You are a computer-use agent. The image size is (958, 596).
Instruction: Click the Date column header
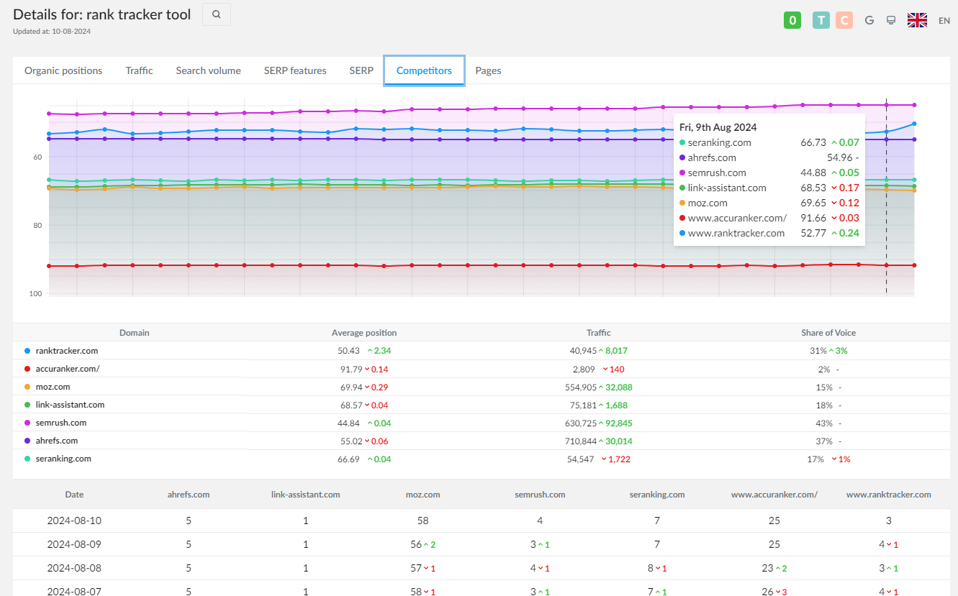74,495
